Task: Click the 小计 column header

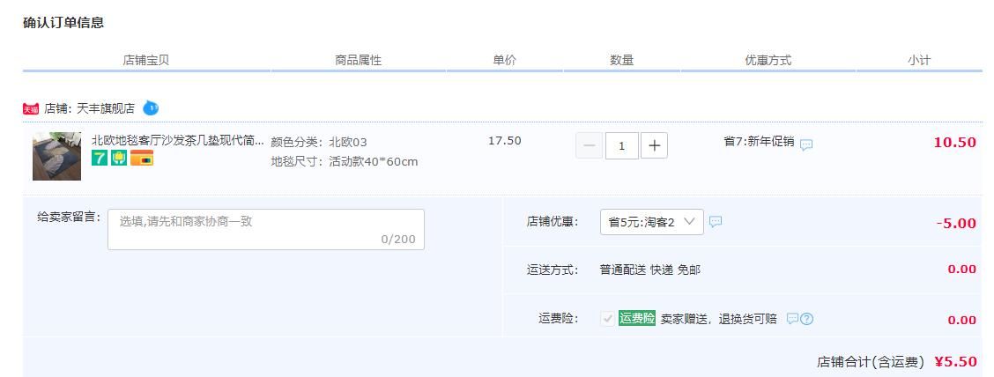Action: click(x=919, y=61)
